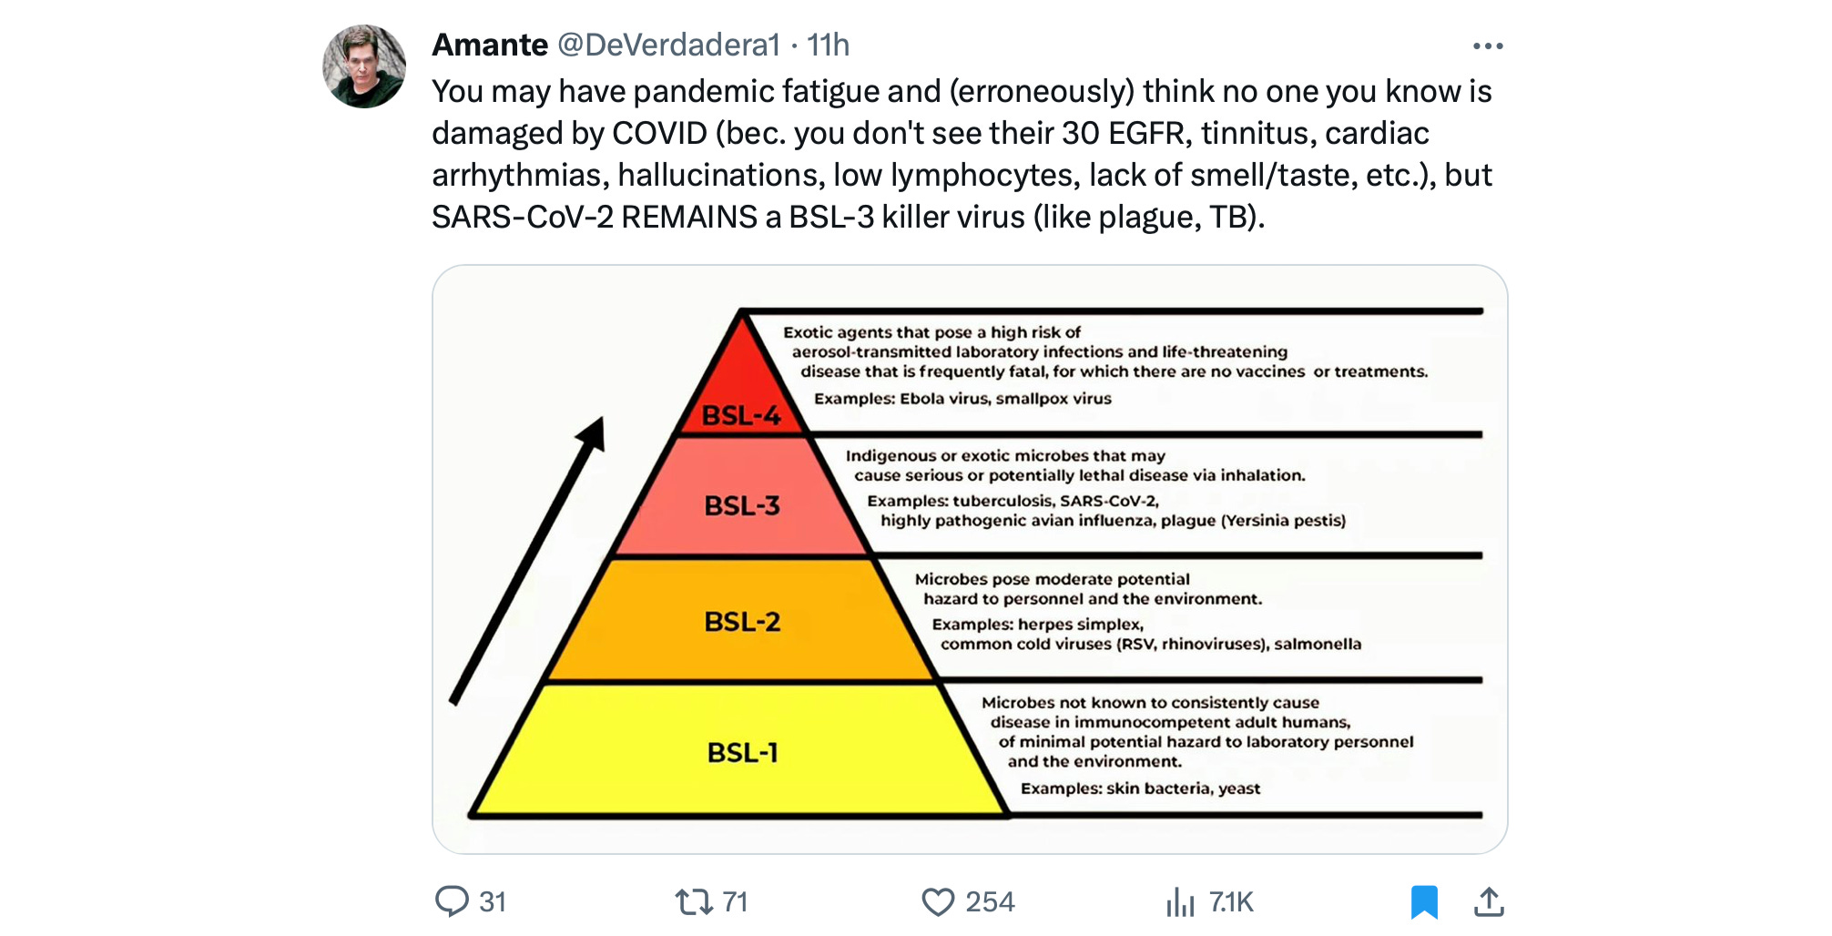
Task: Click the reply count showing 31
Action: click(x=491, y=902)
